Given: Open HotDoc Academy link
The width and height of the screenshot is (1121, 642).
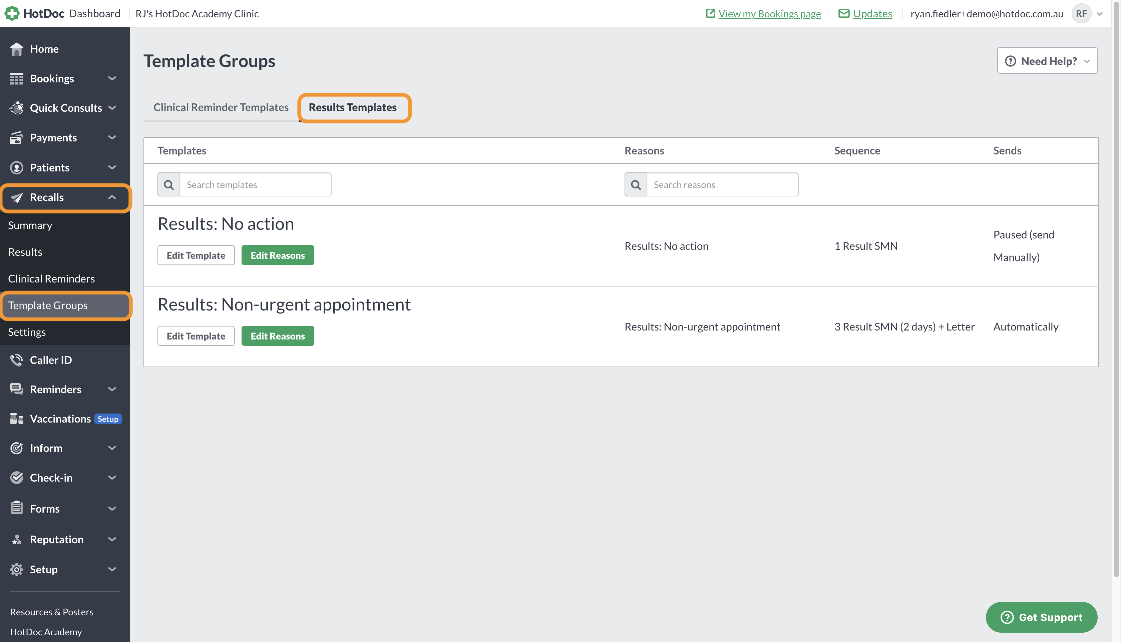Looking at the screenshot, I should click(46, 632).
